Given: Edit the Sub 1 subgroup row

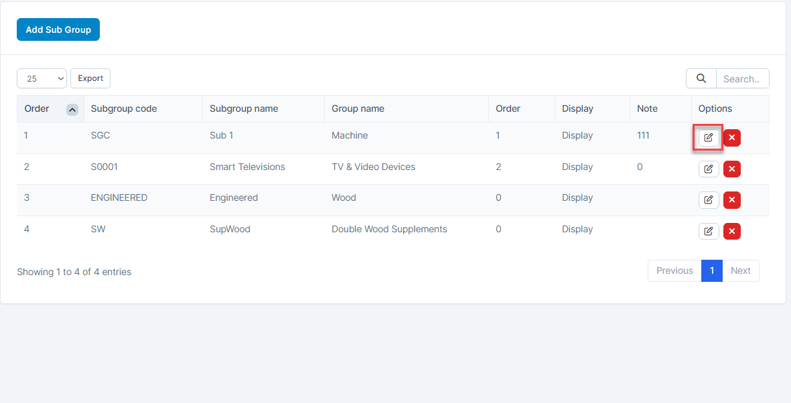Looking at the screenshot, I should coord(708,138).
